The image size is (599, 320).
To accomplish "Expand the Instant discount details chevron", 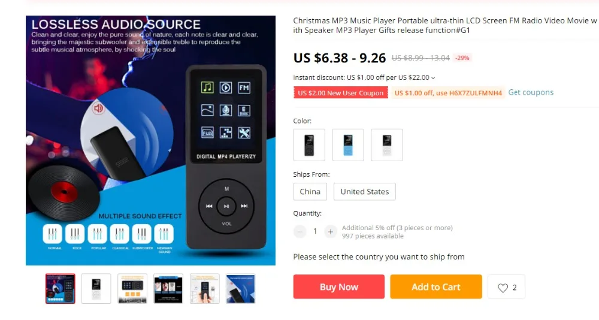I will (433, 78).
